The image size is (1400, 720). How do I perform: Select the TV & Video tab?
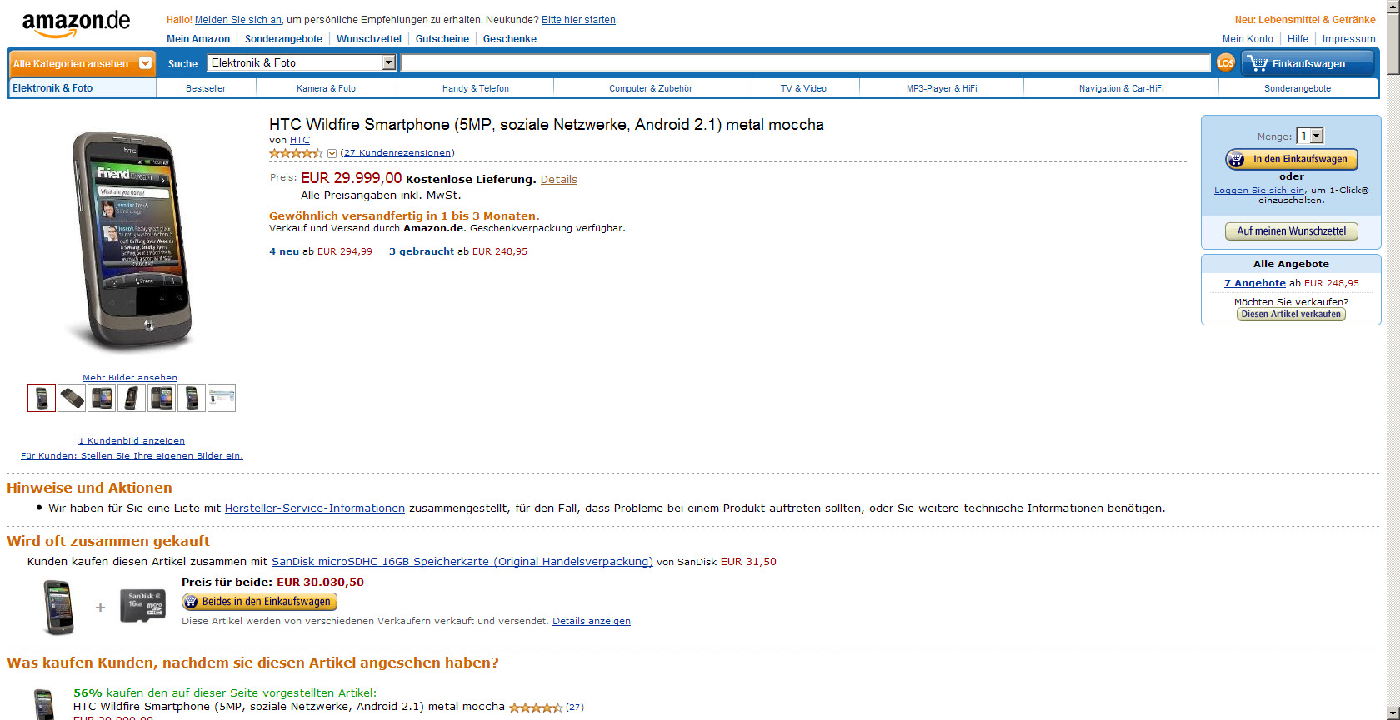(x=803, y=88)
